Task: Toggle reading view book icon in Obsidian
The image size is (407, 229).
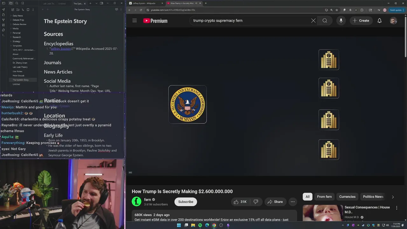Action: click(x=116, y=10)
